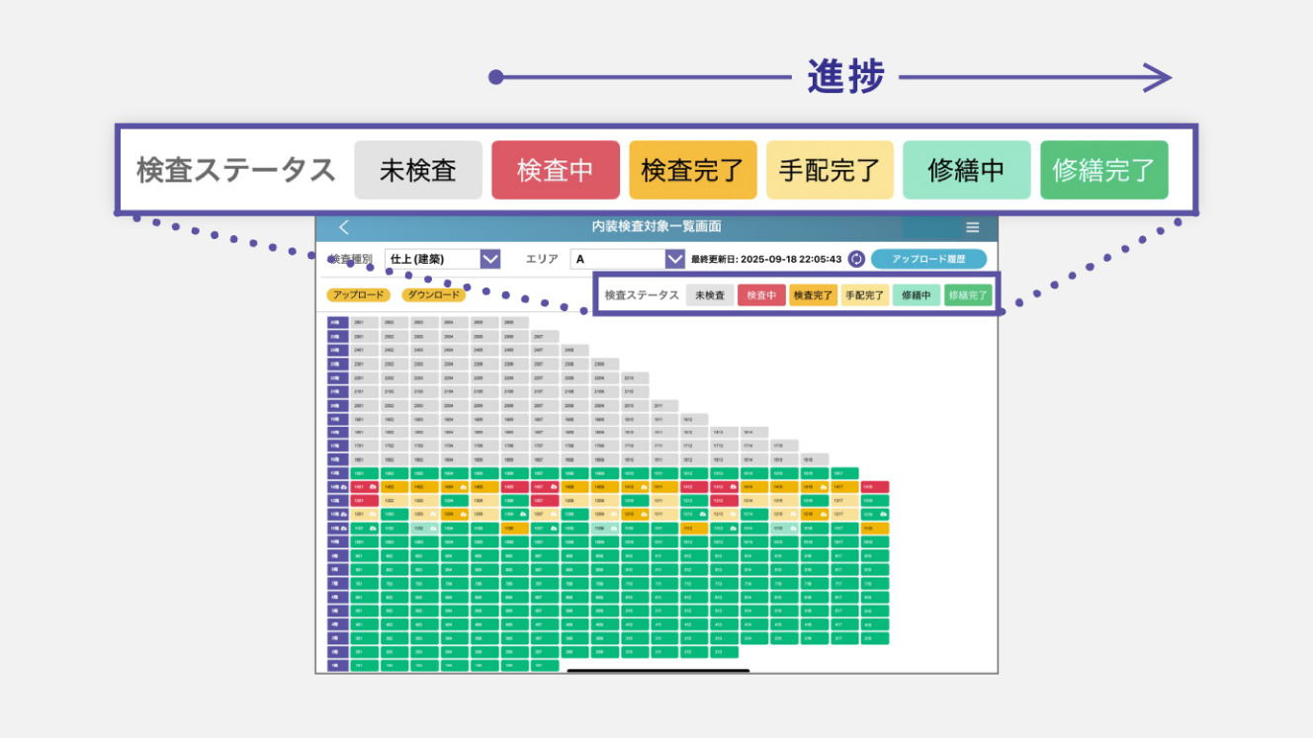Click the cloud icon on room 1401
This screenshot has height=738, width=1313.
[x=373, y=487]
